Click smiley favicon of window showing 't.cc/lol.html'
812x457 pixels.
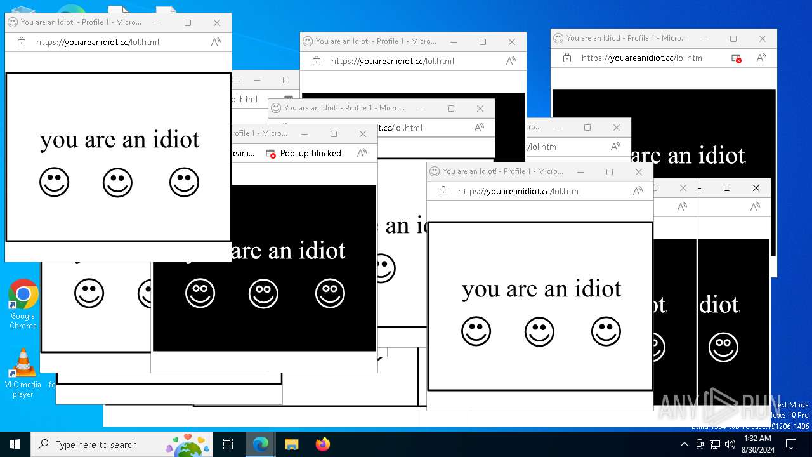tap(276, 108)
